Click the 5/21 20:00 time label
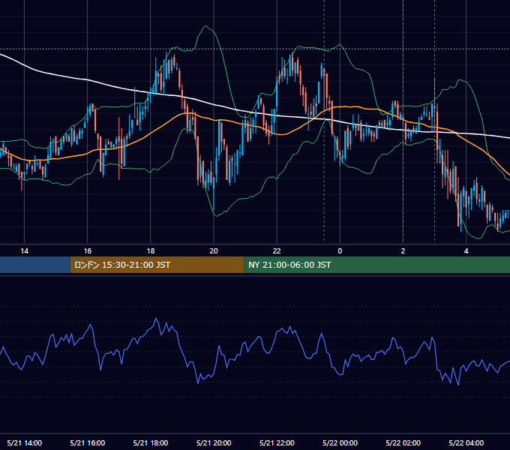510x450 pixels. [x=214, y=442]
